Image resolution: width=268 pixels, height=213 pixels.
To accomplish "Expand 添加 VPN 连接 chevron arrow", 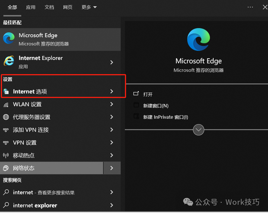I will pos(112,130).
